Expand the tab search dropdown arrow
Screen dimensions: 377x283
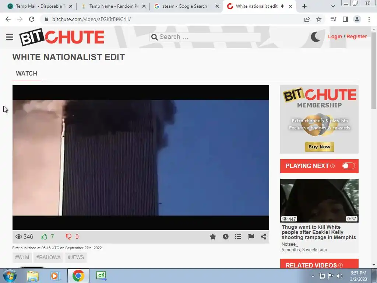[x=333, y=6]
